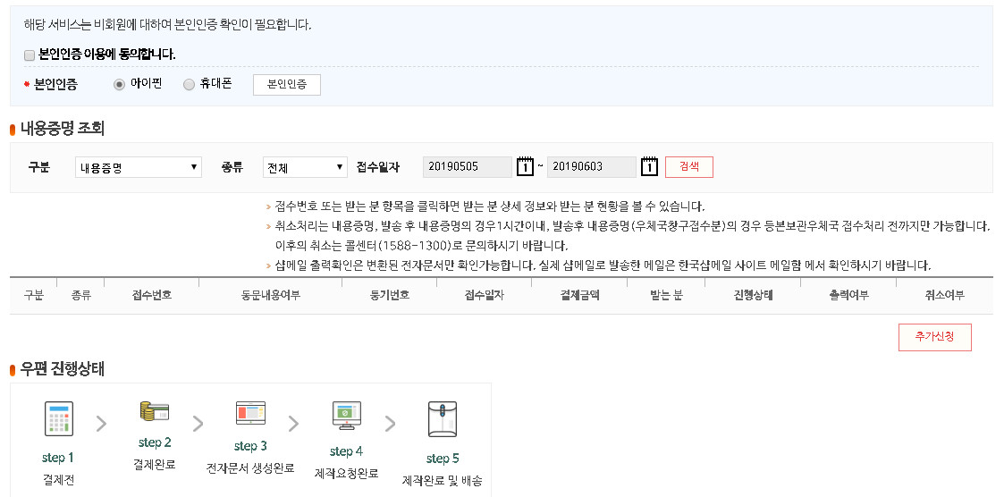Click the step 2 label text
The image size is (1004, 497).
click(155, 442)
